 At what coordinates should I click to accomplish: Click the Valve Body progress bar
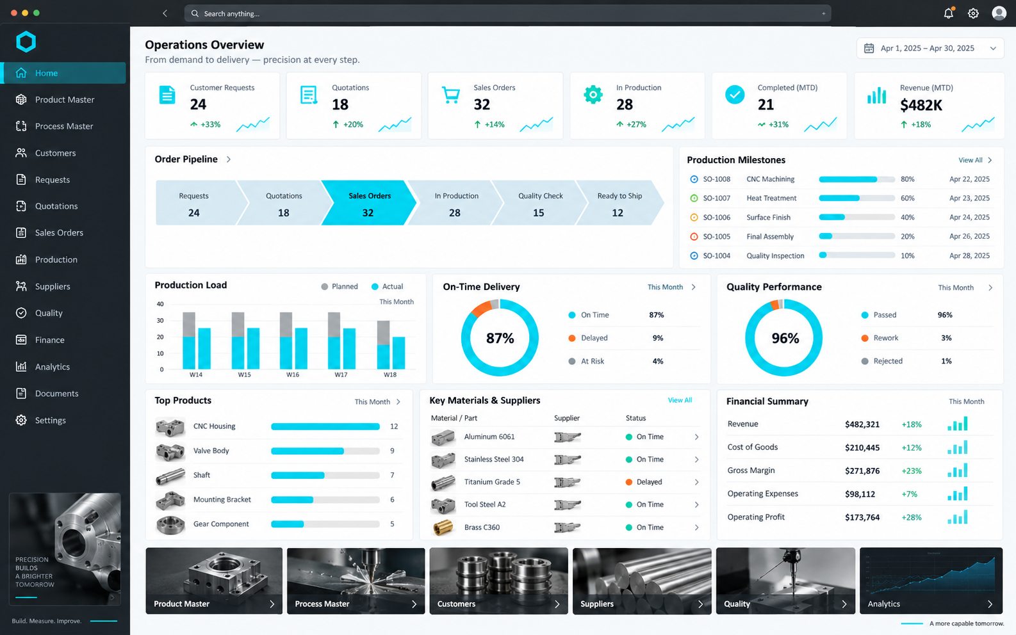click(x=325, y=451)
